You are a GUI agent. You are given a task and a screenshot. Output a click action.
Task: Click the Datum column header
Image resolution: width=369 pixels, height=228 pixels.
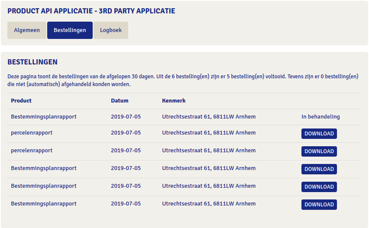tap(120, 101)
